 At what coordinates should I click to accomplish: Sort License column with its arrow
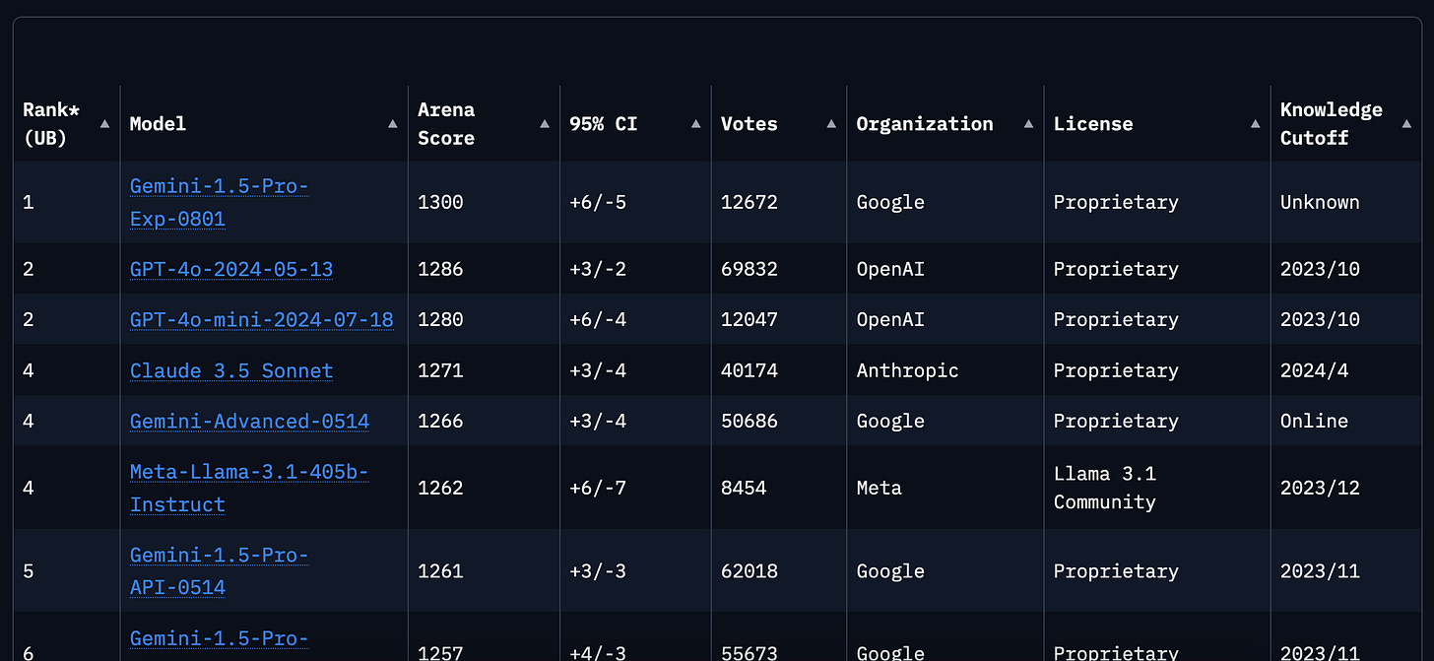(1256, 124)
